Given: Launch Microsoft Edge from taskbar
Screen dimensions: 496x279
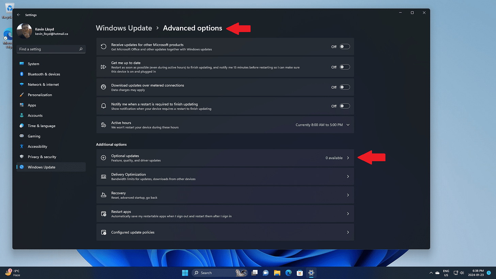Looking at the screenshot, I should tap(289, 273).
